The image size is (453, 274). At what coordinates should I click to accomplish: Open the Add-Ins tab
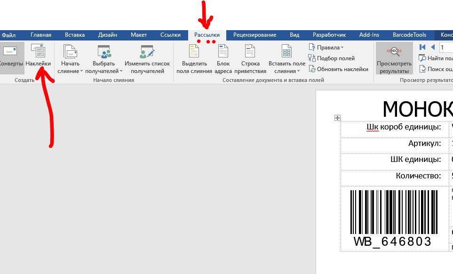click(369, 35)
